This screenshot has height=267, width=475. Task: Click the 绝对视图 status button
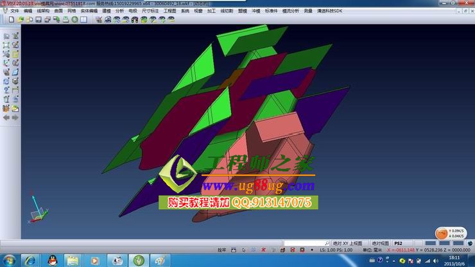380,243
